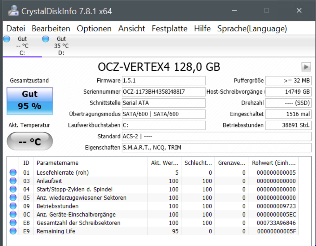Viewport: 316px width, 246px height.
Task: Open the Sprache(Language) menu
Action: [252, 29]
